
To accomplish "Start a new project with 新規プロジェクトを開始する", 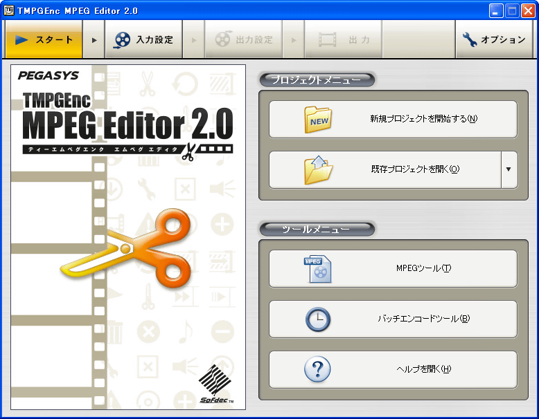I will (x=393, y=119).
